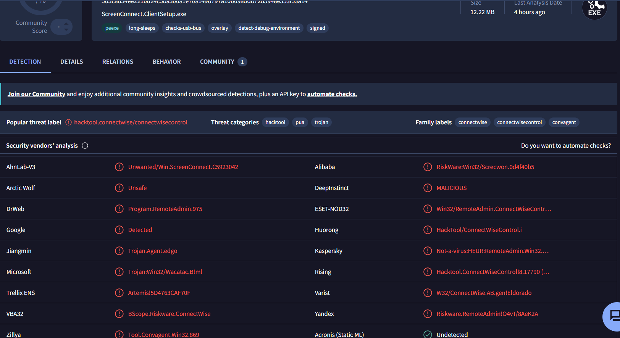
Task: Click the 'connectwisecontrol' family label chip
Action: pyautogui.click(x=520, y=122)
